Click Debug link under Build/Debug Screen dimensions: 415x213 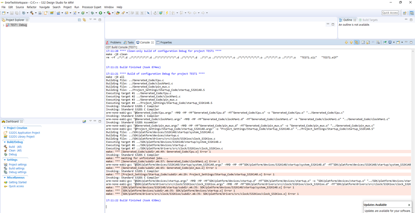pos(13,154)
